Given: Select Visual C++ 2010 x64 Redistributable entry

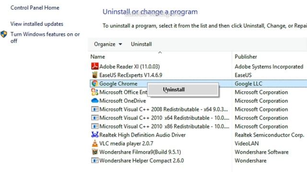Looking at the screenshot, I should point(164,118).
